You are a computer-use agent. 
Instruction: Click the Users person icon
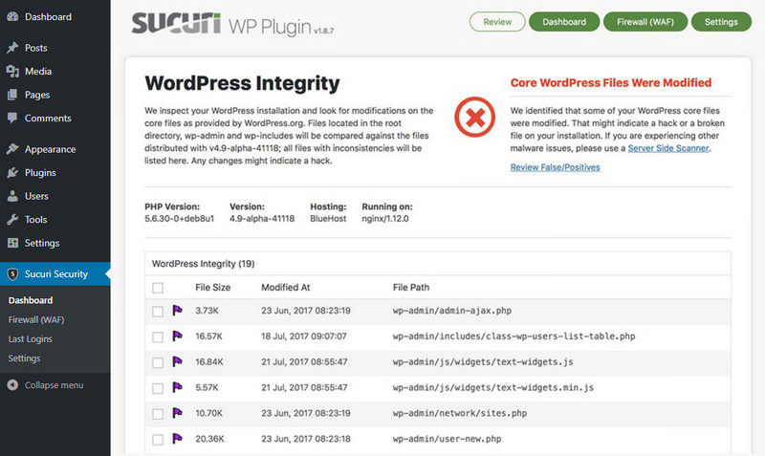[x=12, y=196]
